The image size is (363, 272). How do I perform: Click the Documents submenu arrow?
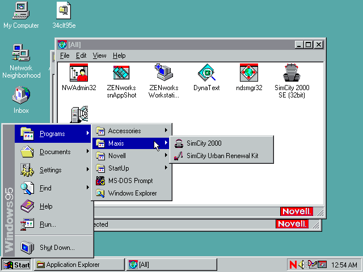point(88,151)
